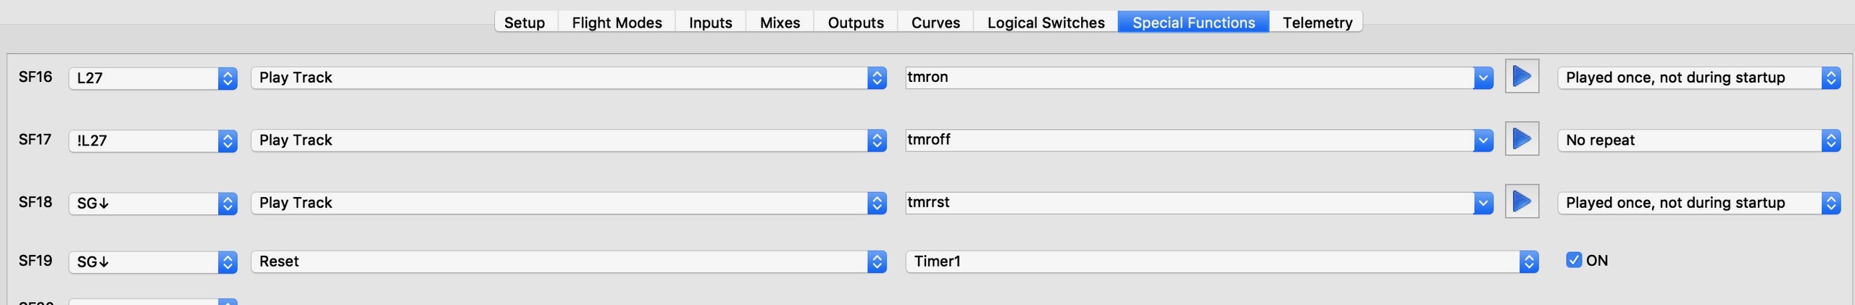This screenshot has width=1855, height=305.
Task: Play the tmron track preview in SF16
Action: [1522, 76]
